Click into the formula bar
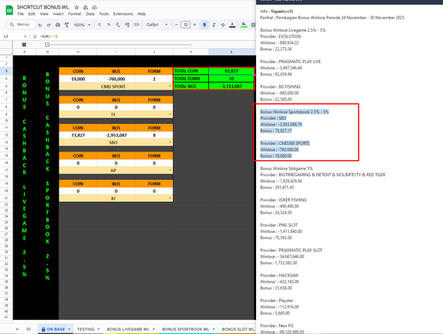The height and width of the screenshot is (334, 443). pos(146,36)
